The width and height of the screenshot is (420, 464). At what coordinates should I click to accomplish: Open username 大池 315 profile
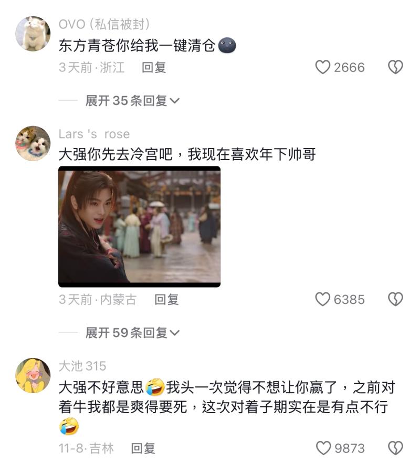coord(82,366)
